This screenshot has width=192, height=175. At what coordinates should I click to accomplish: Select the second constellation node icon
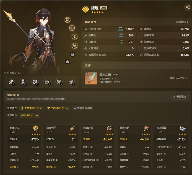(x=72, y=28)
